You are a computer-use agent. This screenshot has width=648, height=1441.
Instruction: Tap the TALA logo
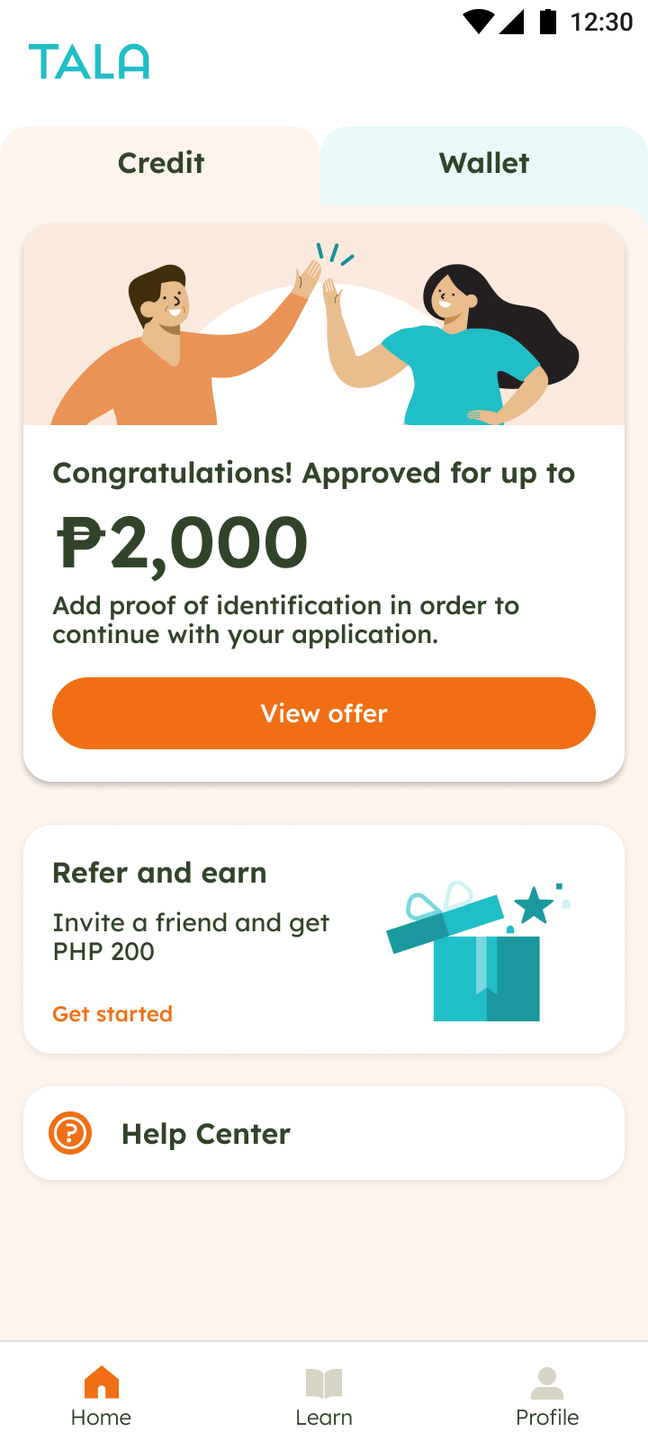point(89,62)
